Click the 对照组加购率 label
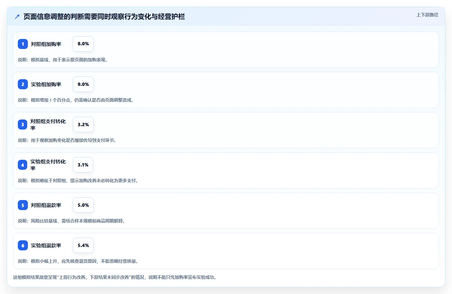This screenshot has width=452, height=294. pyautogui.click(x=46, y=44)
